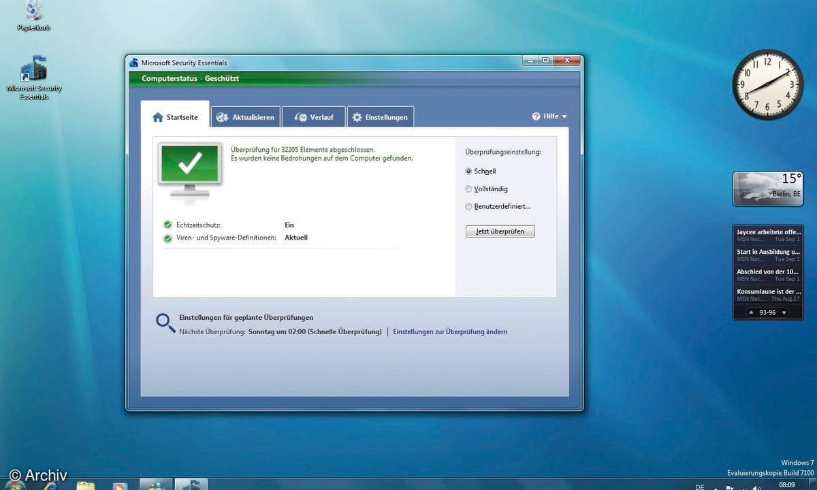Screen dimensions: 817x490
Task: Click the 'Überprüfungseinstellung:' label
Action: point(503,152)
